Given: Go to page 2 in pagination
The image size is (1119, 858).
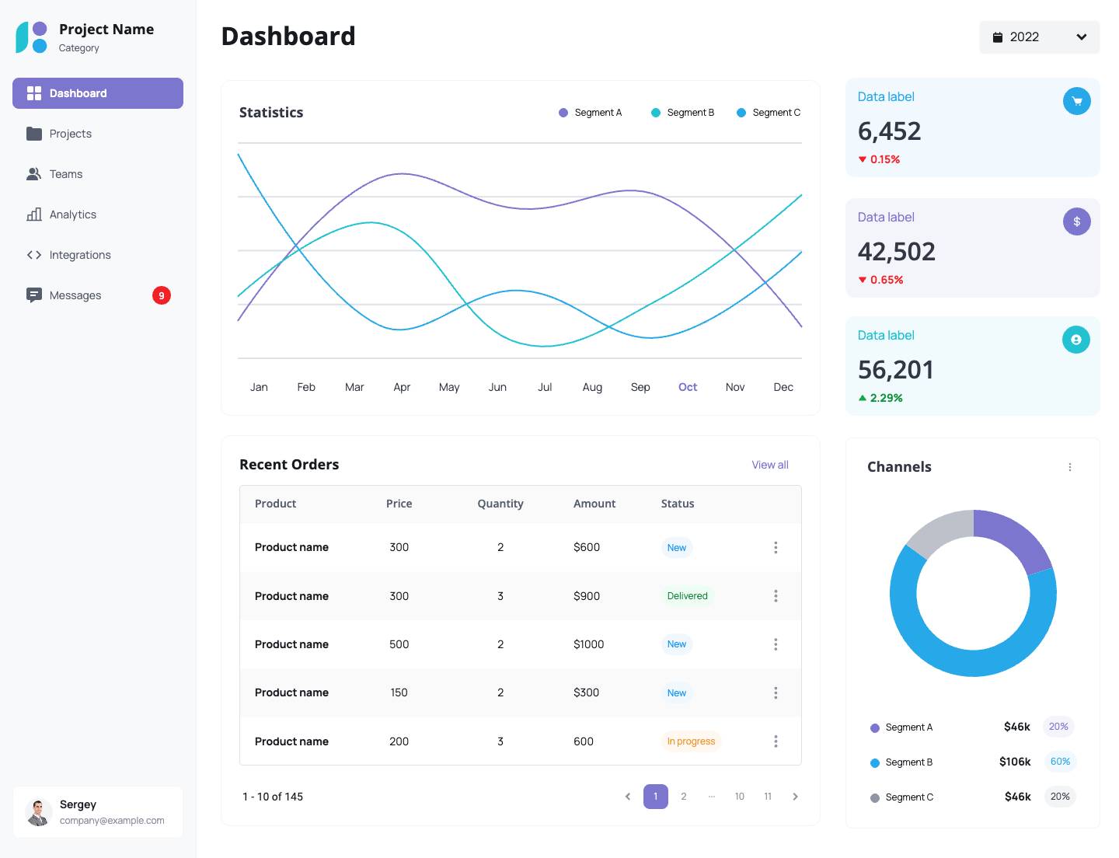Looking at the screenshot, I should tap(683, 797).
